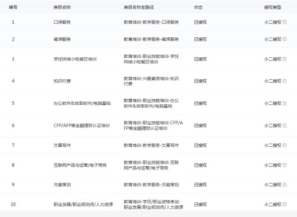Open the help icon for the CFP/AFP row
Viewport: 297px width, 217px height.
pyautogui.click(x=285, y=126)
